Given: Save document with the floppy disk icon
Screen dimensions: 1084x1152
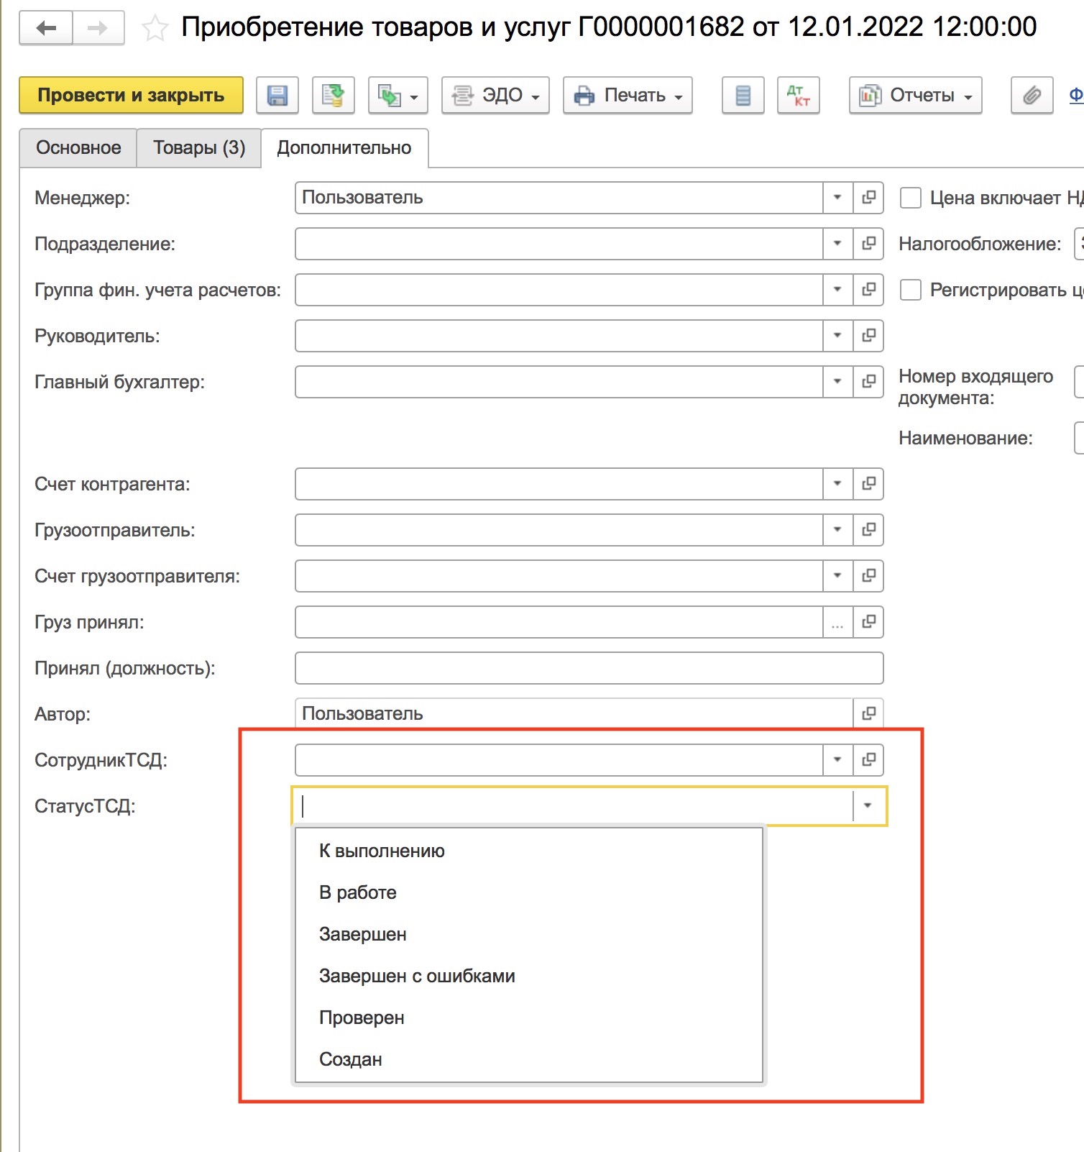Looking at the screenshot, I should click(x=277, y=96).
